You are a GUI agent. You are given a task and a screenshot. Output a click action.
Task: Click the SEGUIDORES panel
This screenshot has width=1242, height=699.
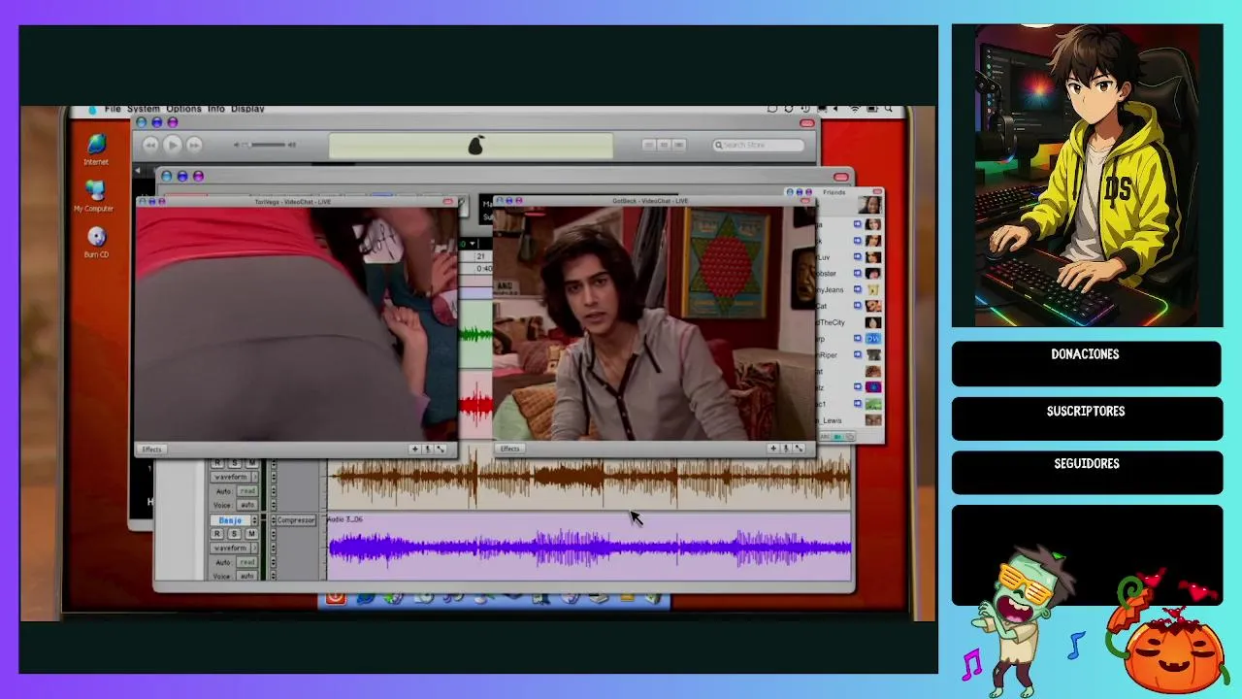(x=1086, y=472)
